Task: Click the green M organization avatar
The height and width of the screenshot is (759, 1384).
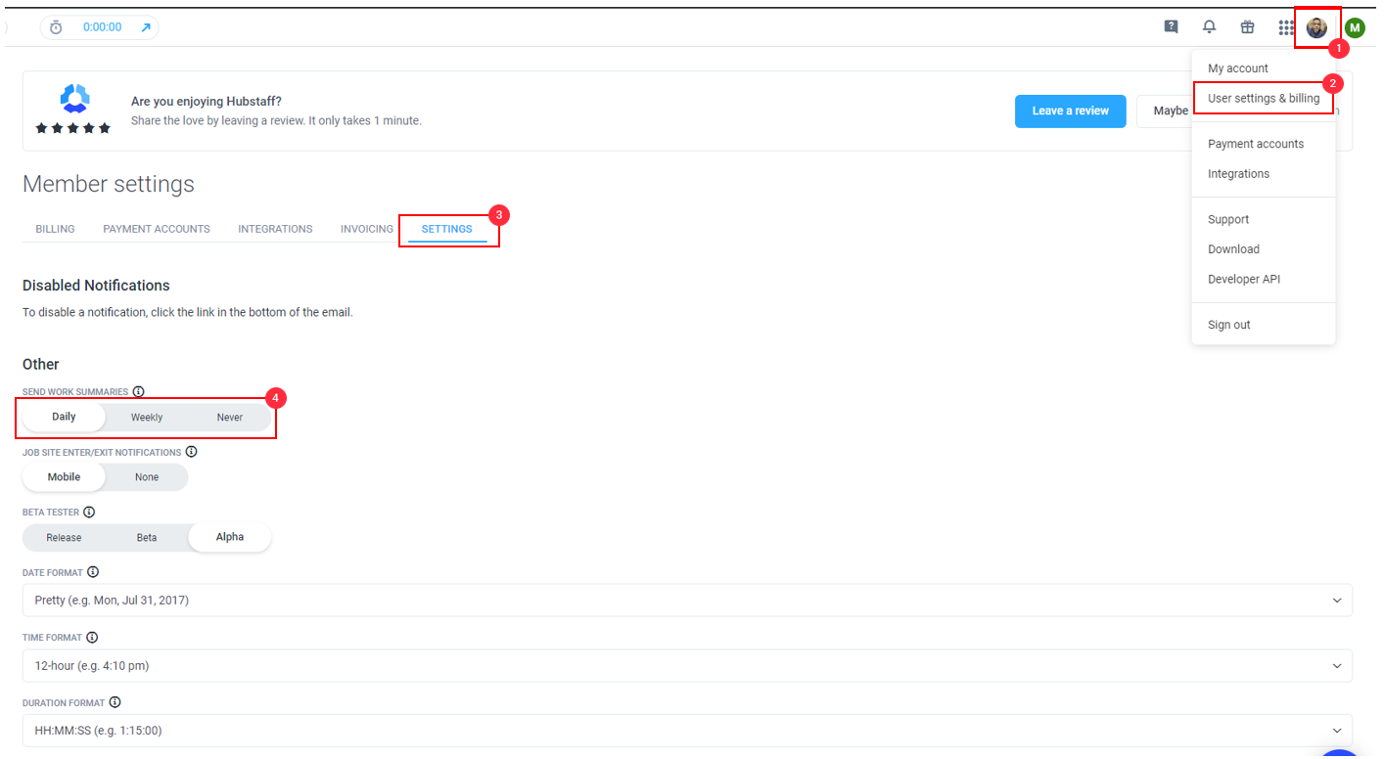Action: click(x=1355, y=27)
